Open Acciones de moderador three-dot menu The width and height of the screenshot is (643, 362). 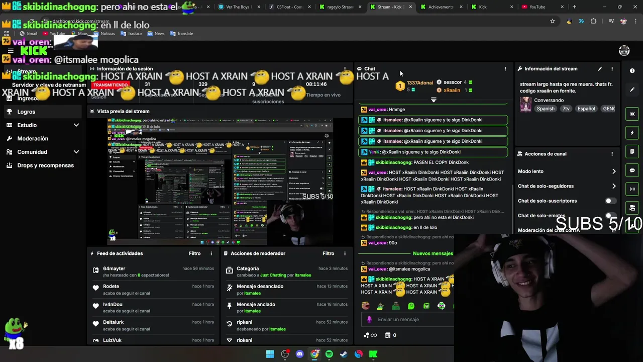tap(345, 253)
